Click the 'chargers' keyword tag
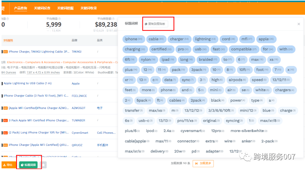Image resolution: width=305 pixels, height=170 pixels. pyautogui.click(x=285, y=90)
